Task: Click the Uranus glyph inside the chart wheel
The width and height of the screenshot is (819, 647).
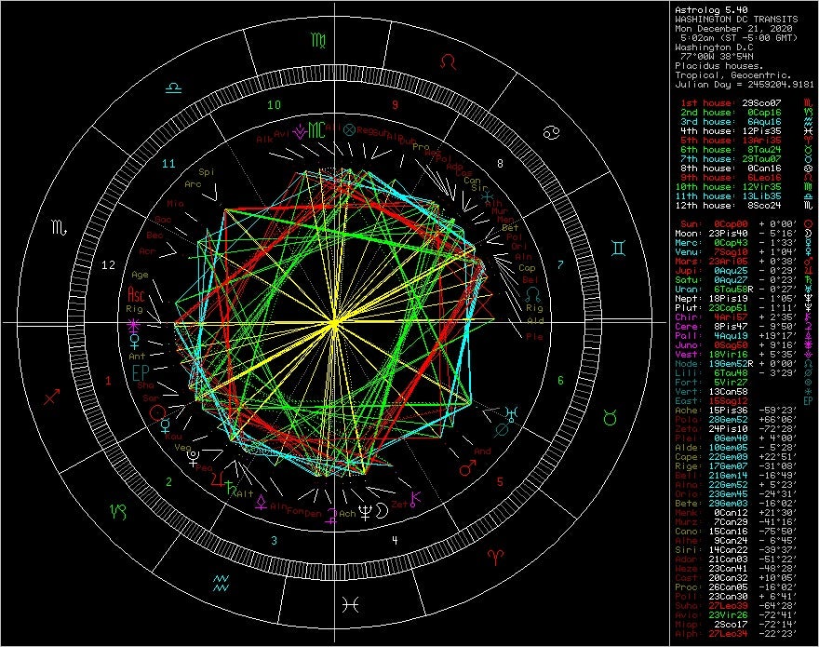Action: tap(512, 415)
